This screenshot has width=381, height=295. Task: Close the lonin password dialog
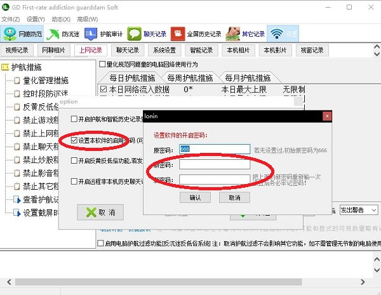click(326, 116)
